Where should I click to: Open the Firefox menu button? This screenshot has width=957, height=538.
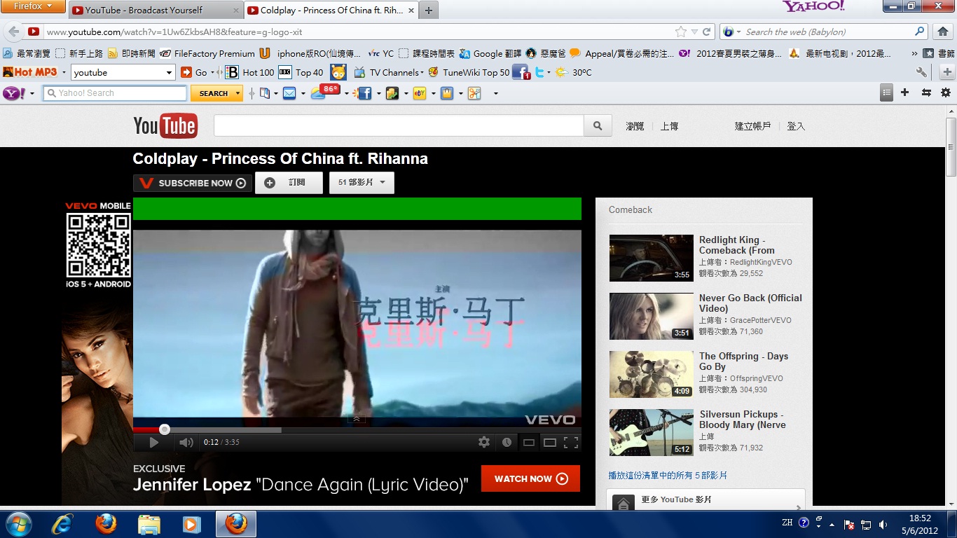(x=33, y=6)
